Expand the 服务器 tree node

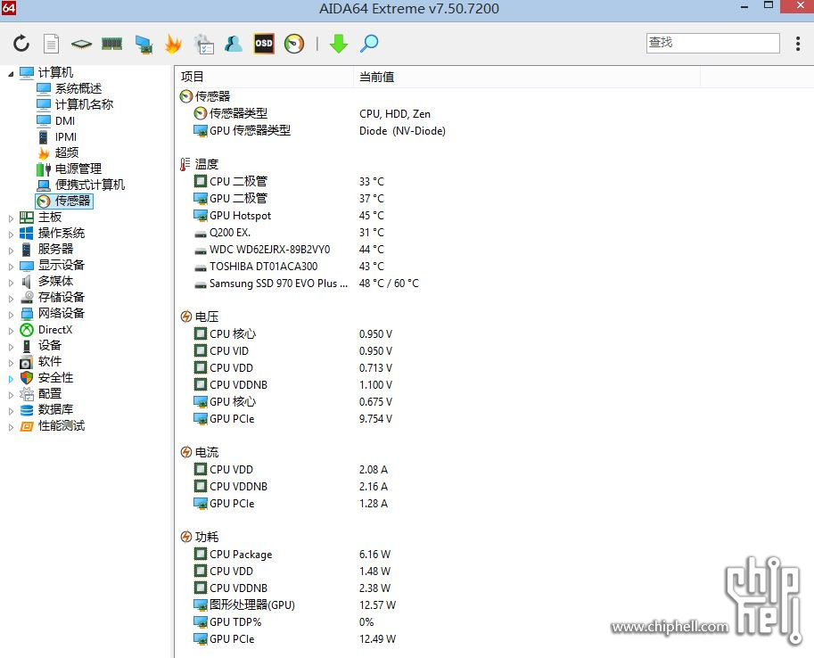pos(11,251)
